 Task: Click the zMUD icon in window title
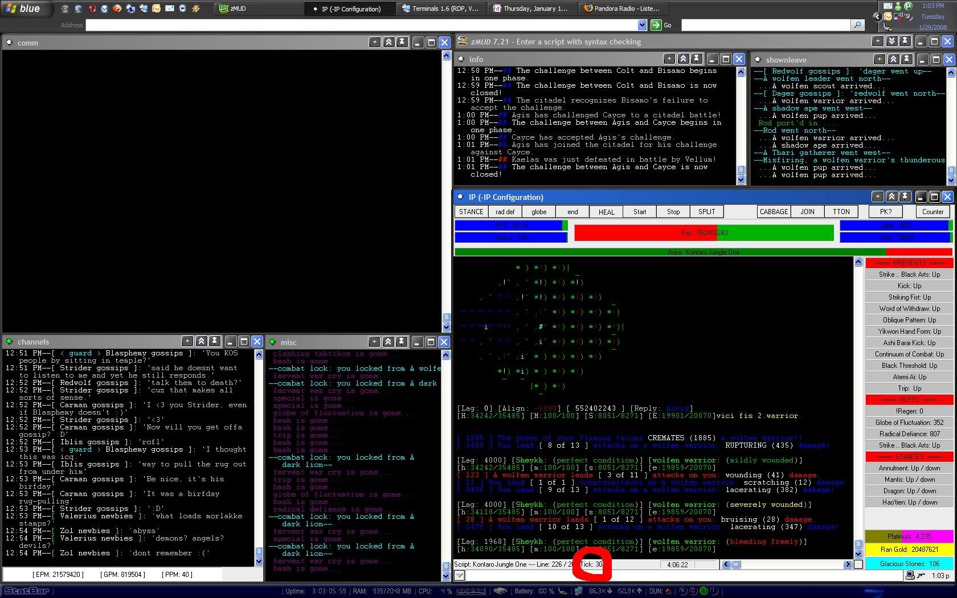pyautogui.click(x=463, y=42)
